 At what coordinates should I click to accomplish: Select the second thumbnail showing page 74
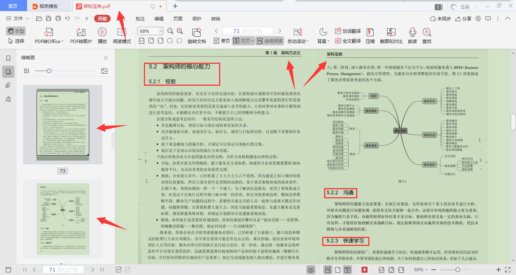tap(63, 219)
